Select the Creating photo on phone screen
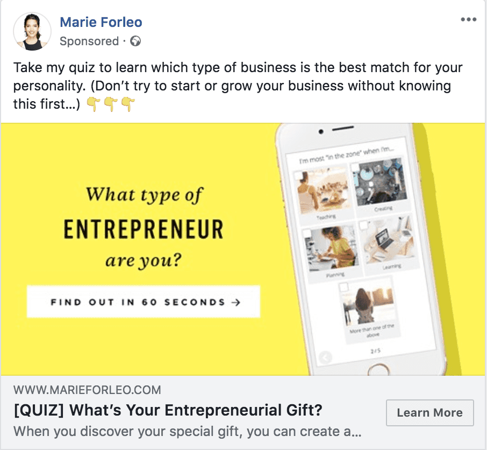 coord(380,182)
